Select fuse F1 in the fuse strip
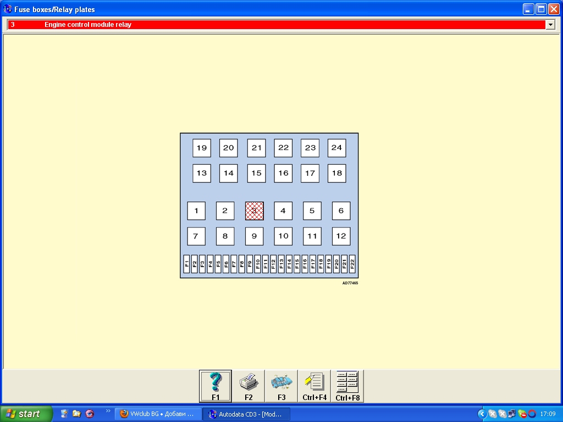This screenshot has width=563, height=422. (x=187, y=264)
